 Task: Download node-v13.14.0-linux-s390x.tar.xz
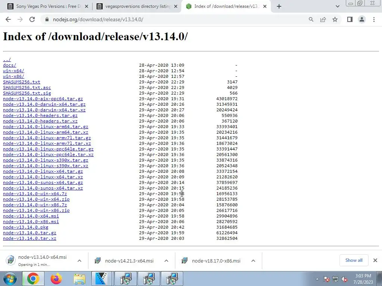(x=46, y=166)
